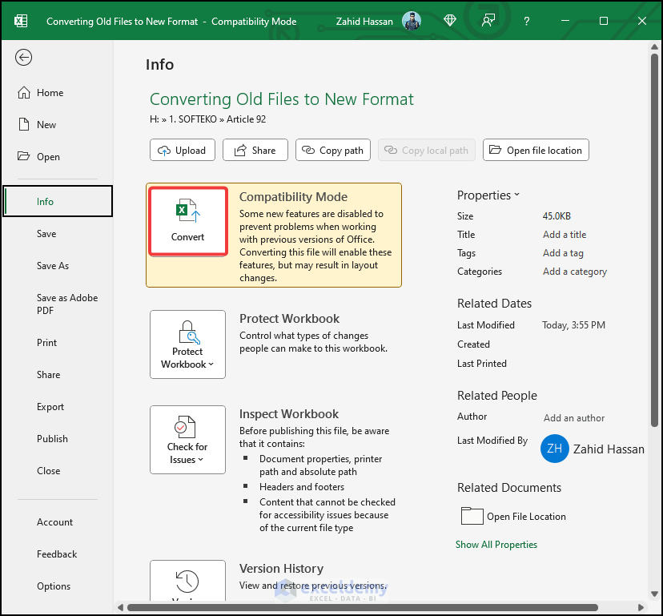Switch to the Print section
This screenshot has height=616, width=663.
[46, 342]
